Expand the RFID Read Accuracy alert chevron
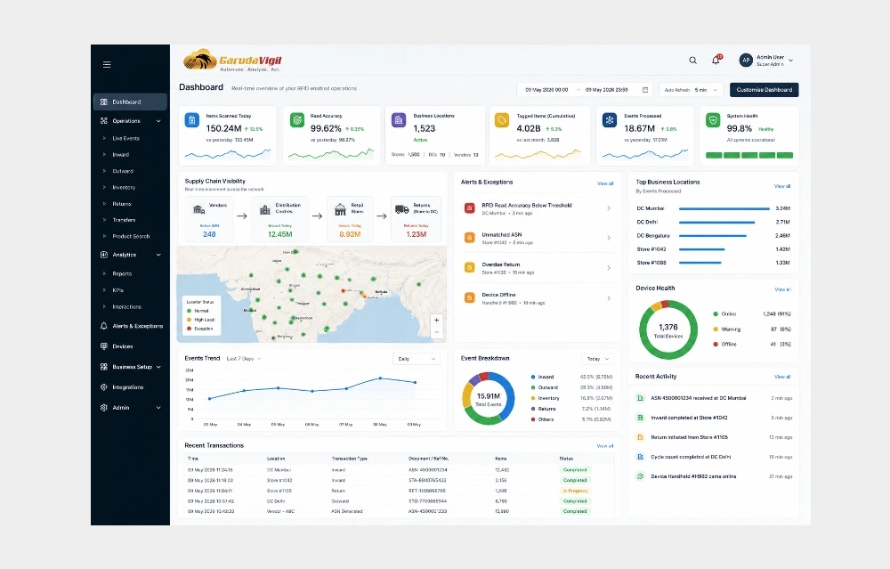The image size is (890, 569). pos(609,208)
